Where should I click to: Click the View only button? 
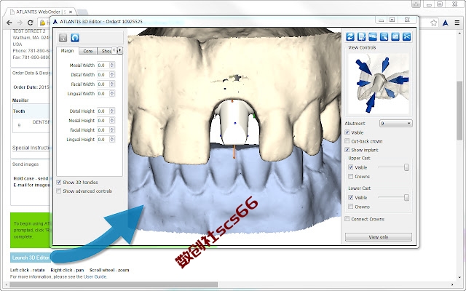(379, 237)
